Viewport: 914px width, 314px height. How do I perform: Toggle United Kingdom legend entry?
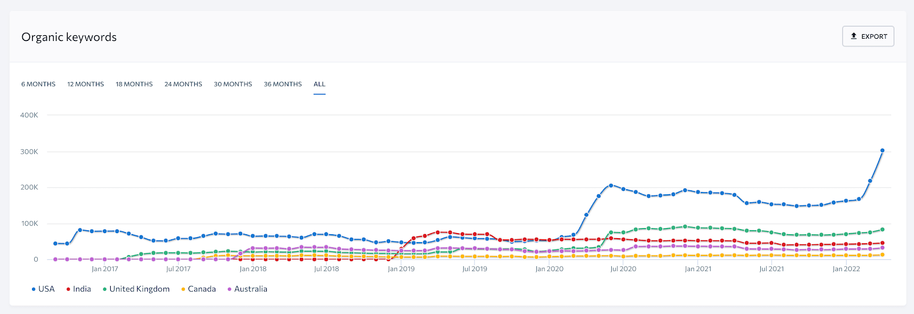click(137, 289)
